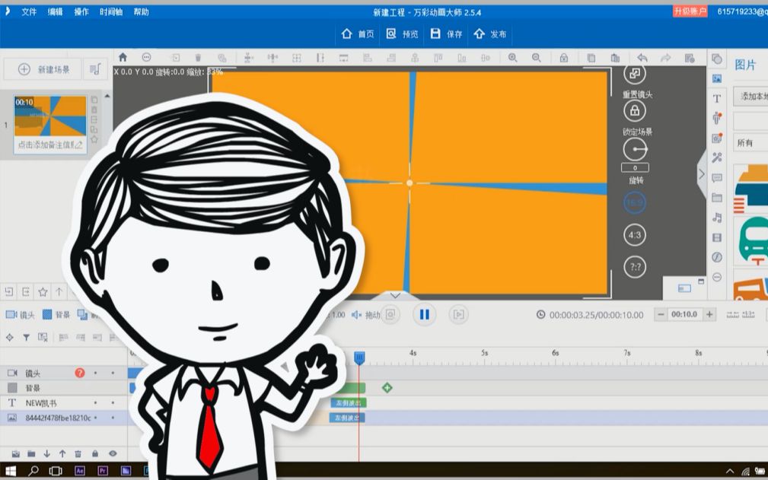This screenshot has width=768, height=480.
Task: Decrease scene duration with the minus button
Action: pyautogui.click(x=660, y=314)
